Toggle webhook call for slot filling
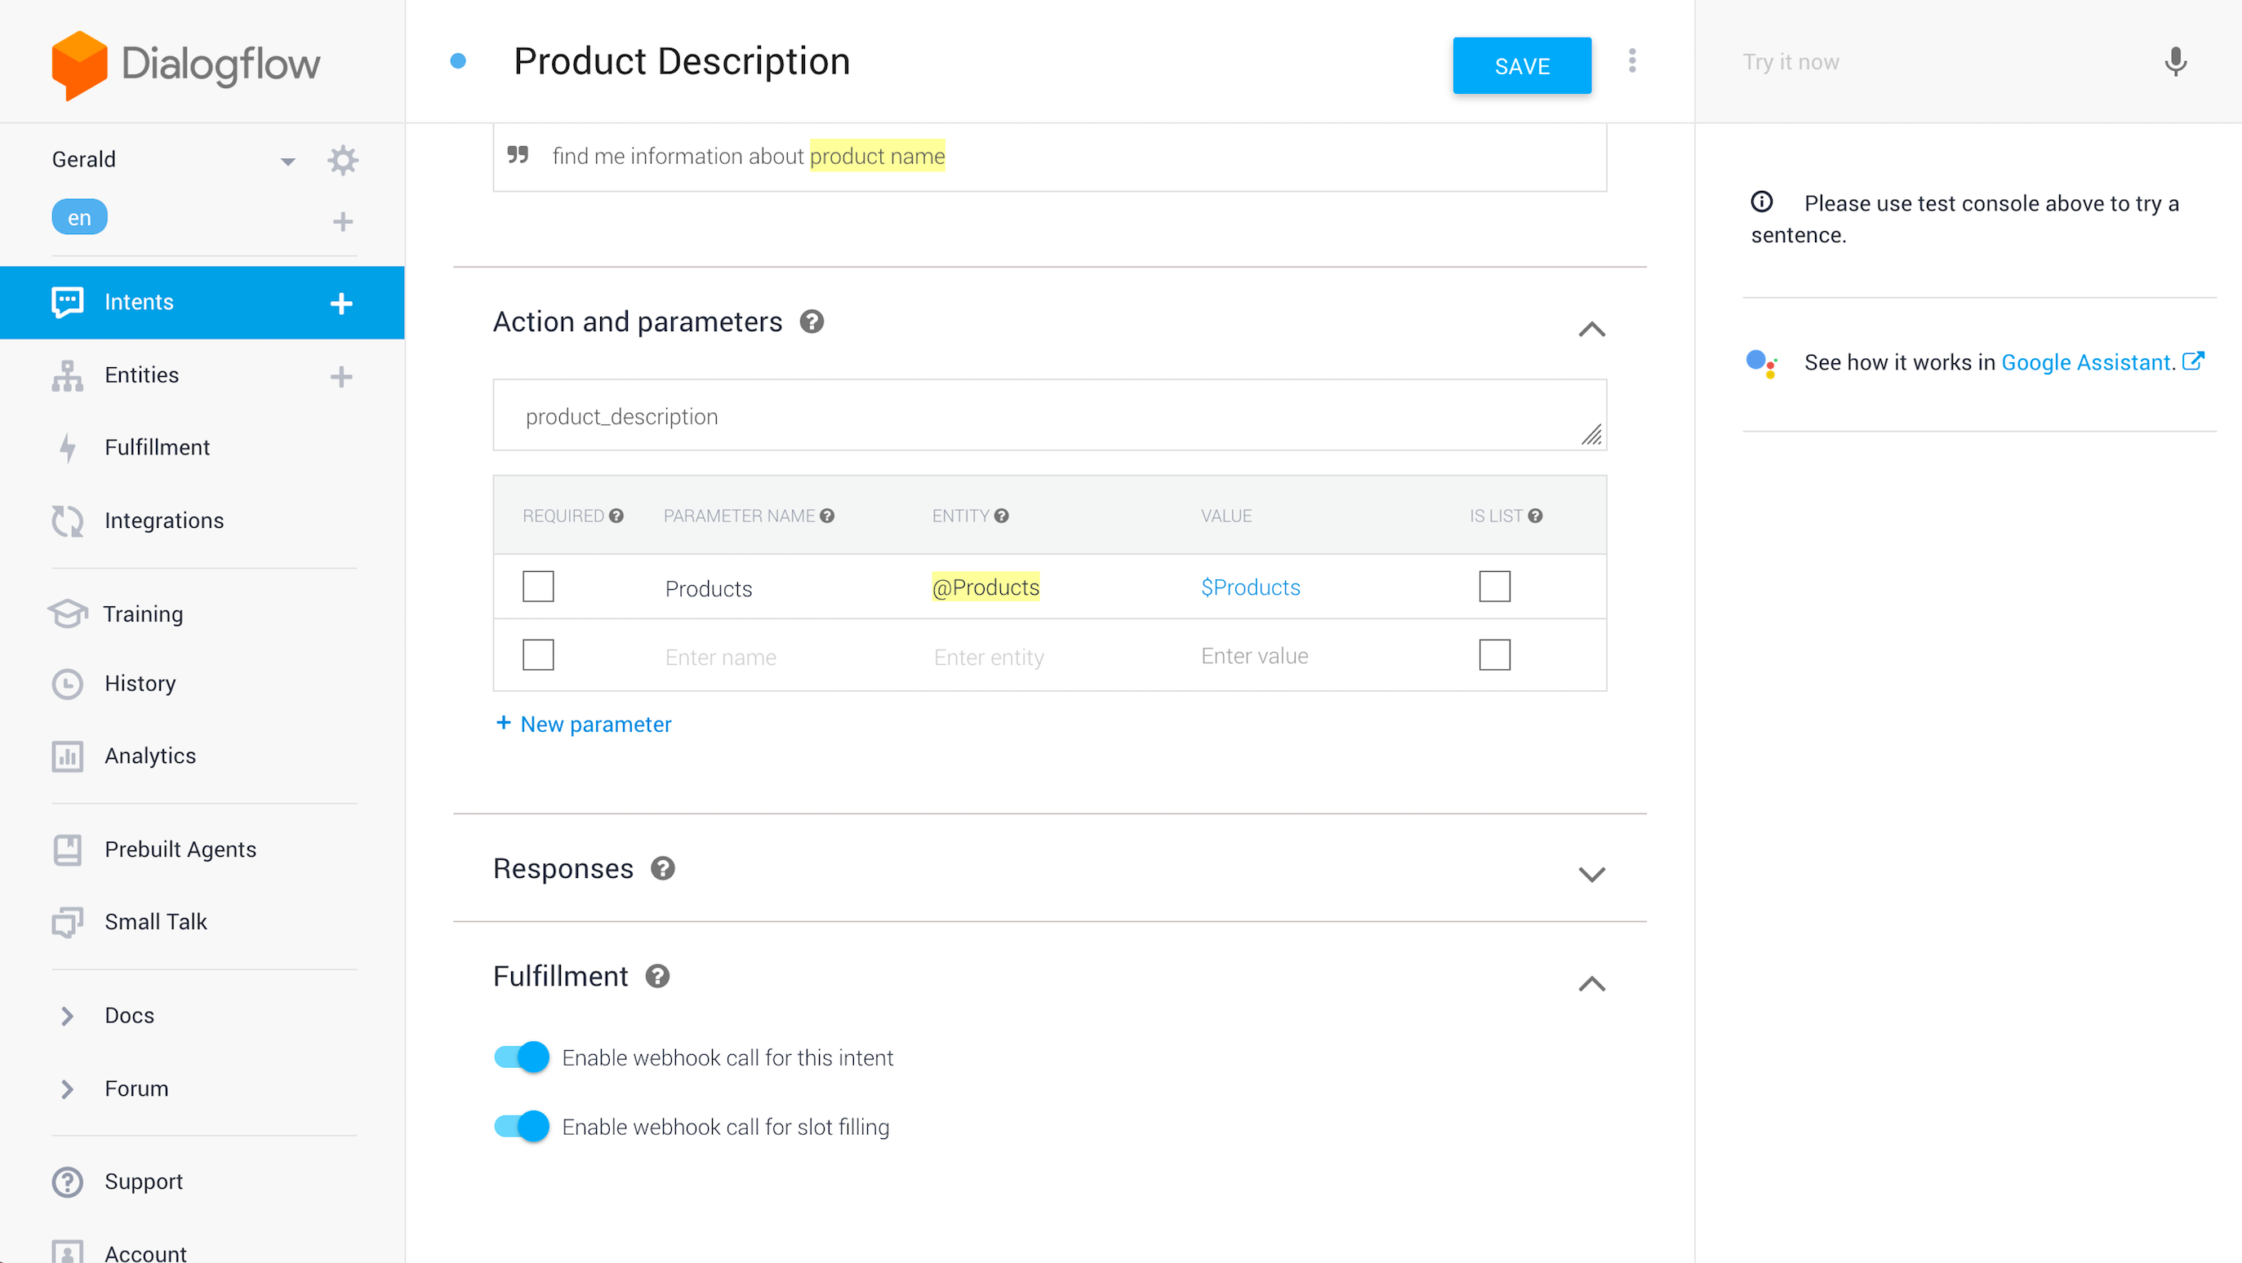This screenshot has width=2242, height=1263. 522,1128
